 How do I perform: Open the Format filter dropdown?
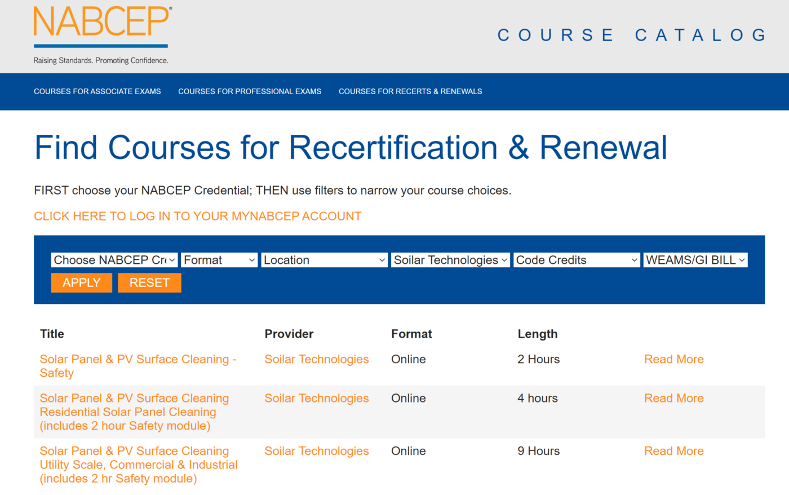coord(219,260)
